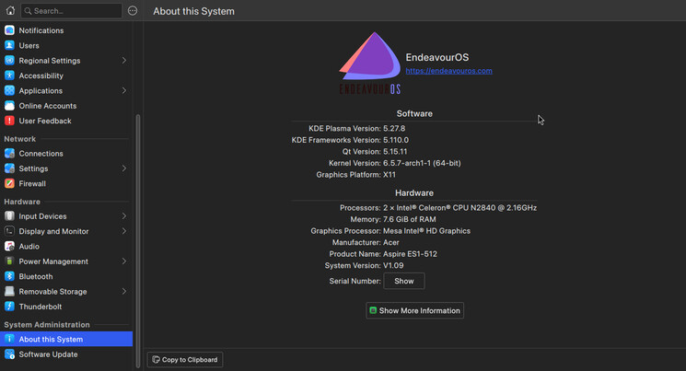Select the User Feedback entry label

(45, 121)
